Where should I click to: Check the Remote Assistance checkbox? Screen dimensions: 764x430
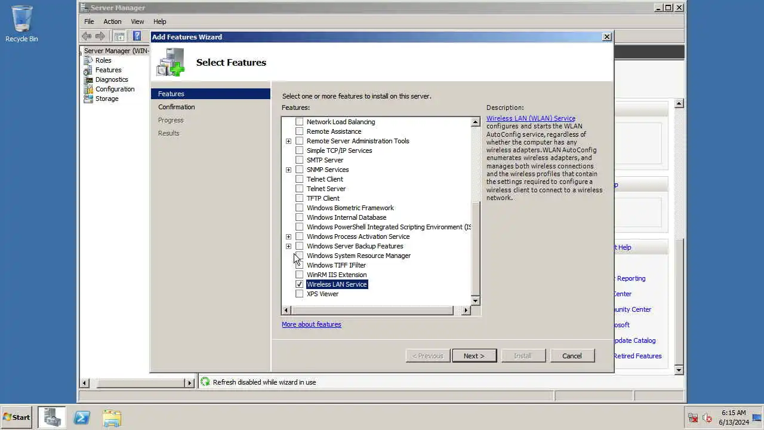click(300, 131)
